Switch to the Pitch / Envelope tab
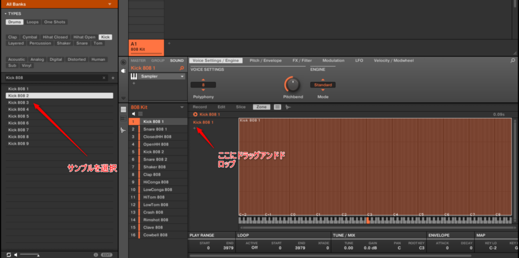Image resolution: width=519 pixels, height=258 pixels. coord(265,60)
